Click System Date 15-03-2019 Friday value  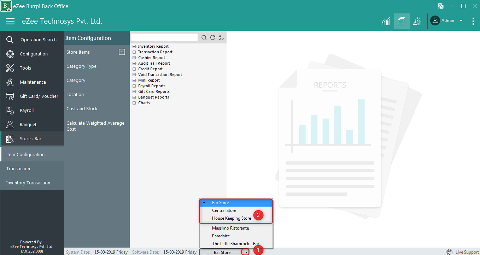pos(111,252)
